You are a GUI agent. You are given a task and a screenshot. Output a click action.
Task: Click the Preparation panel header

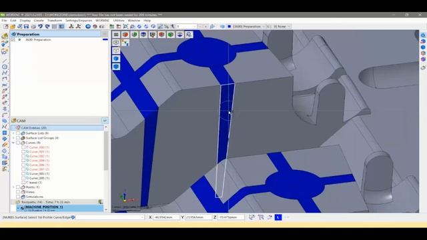tap(56, 34)
